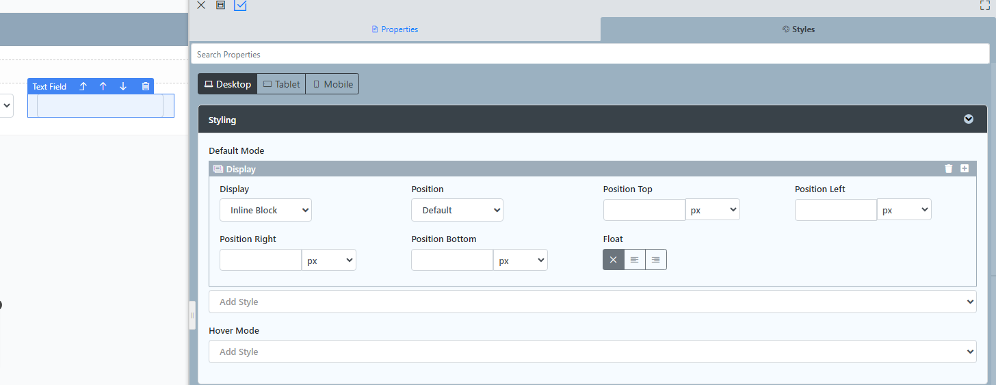This screenshot has height=385, width=996.
Task: Set Float to right align
Action: coord(656,260)
